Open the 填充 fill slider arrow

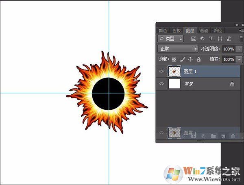point(239,59)
